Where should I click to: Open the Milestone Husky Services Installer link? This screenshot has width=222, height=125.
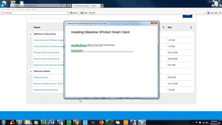click(x=49, y=65)
